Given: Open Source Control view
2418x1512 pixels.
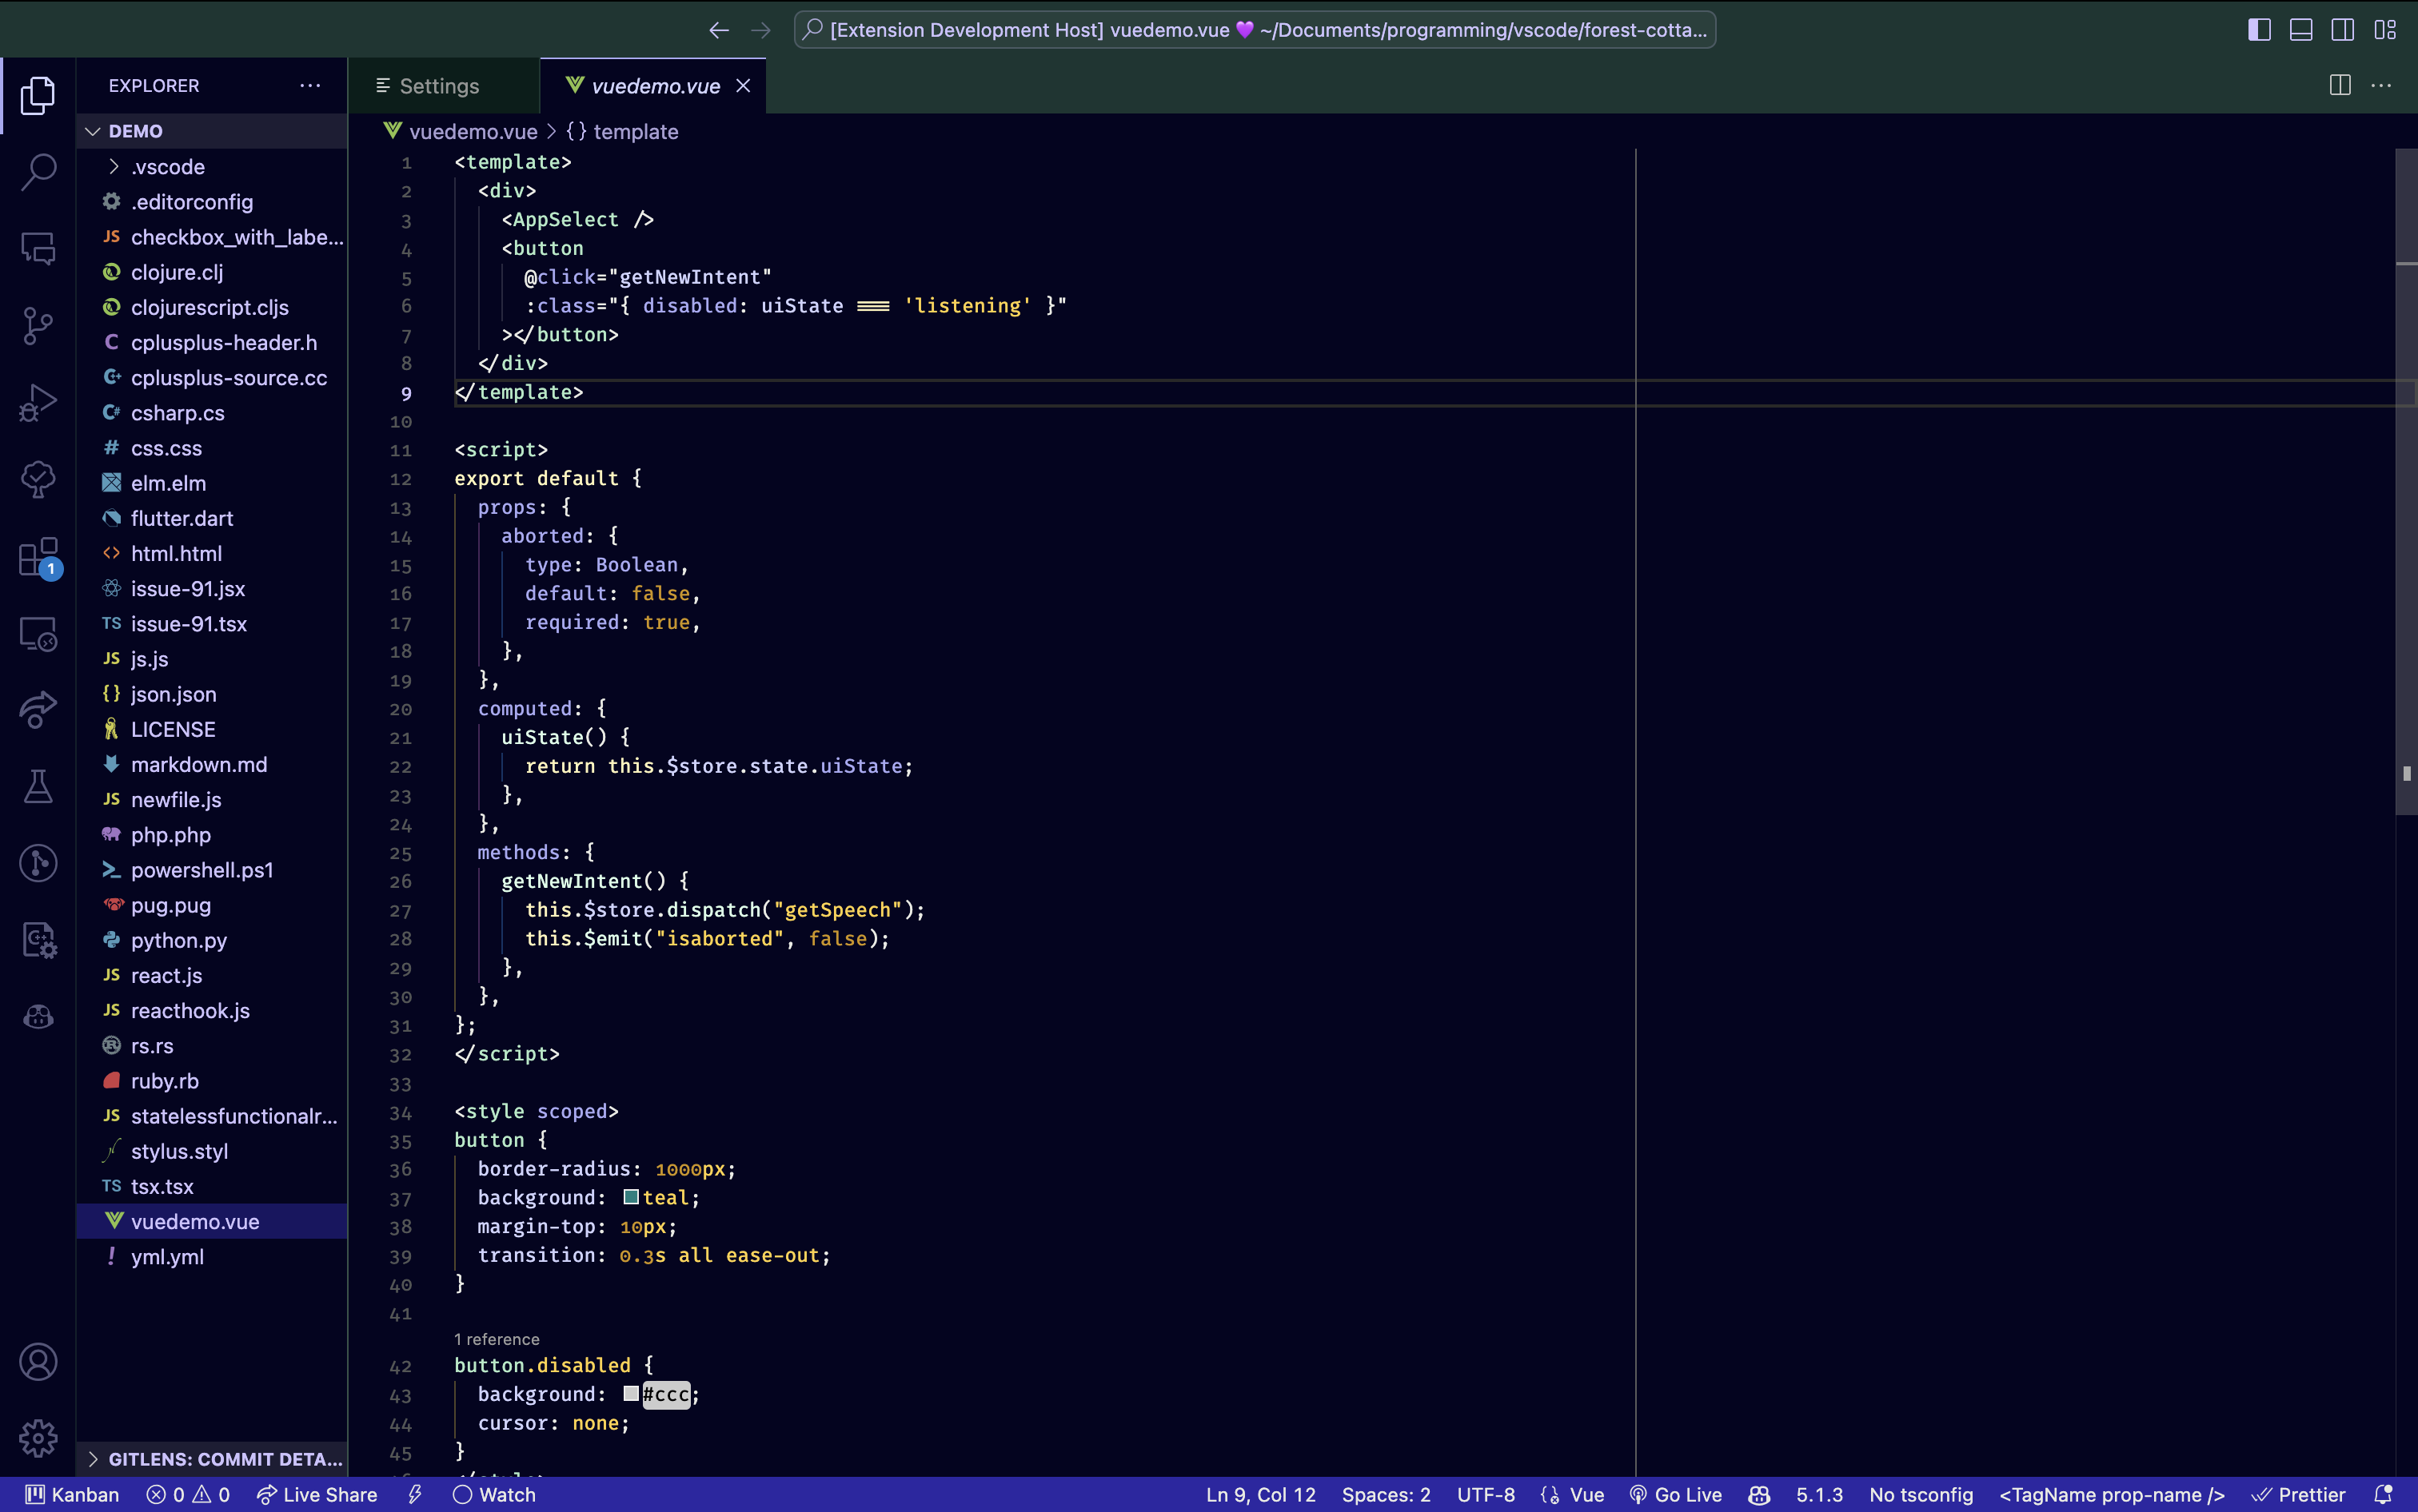Looking at the screenshot, I should [38, 325].
